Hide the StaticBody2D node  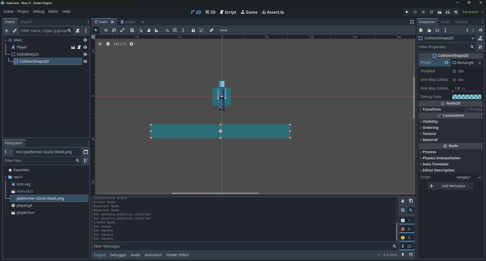(x=85, y=54)
